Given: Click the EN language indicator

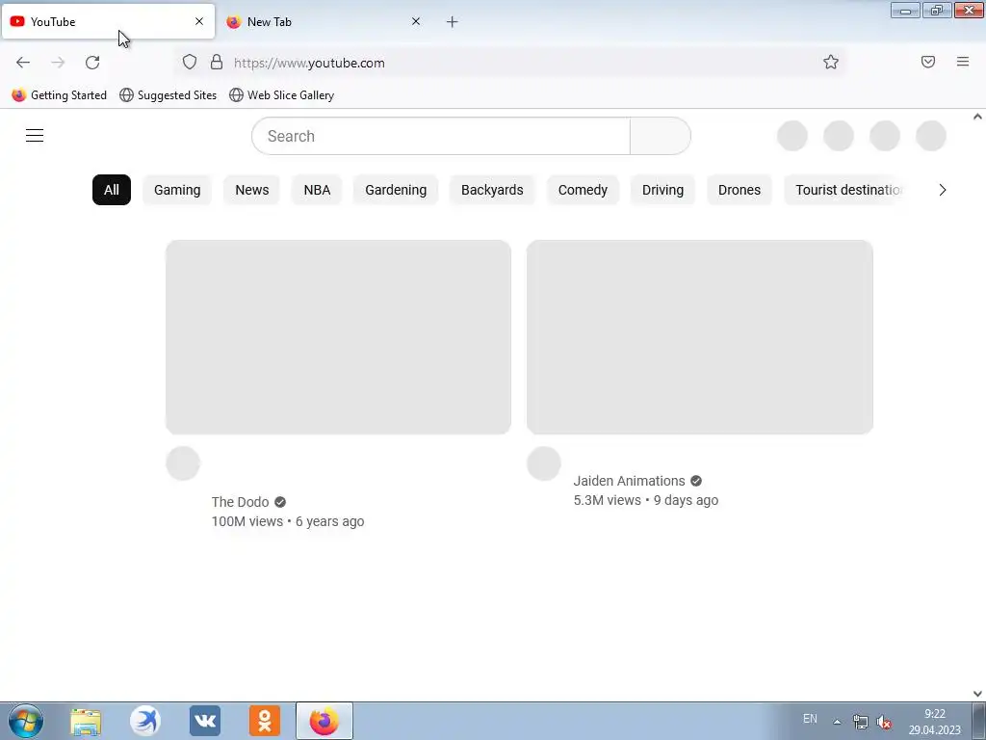Looking at the screenshot, I should [x=810, y=719].
